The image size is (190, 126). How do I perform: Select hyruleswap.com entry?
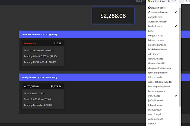(156, 91)
